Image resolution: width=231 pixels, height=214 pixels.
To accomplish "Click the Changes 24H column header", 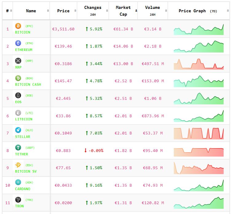I will tap(93, 11).
